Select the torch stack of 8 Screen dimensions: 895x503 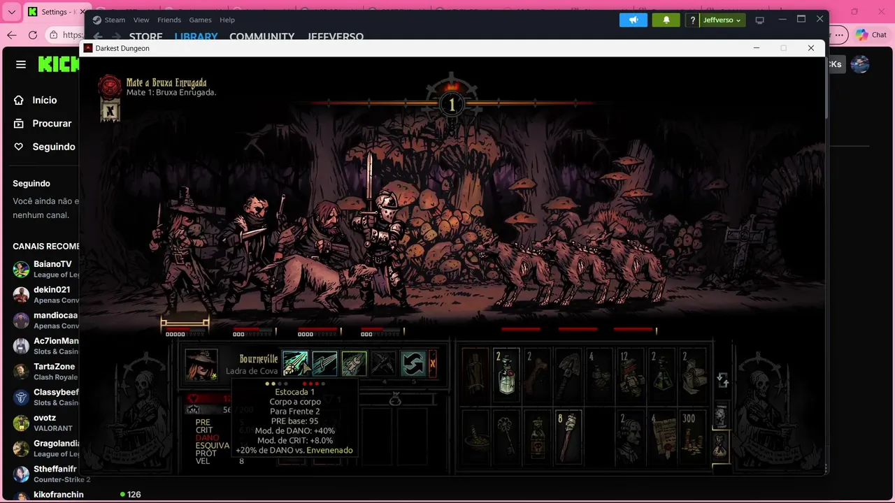pos(568,437)
